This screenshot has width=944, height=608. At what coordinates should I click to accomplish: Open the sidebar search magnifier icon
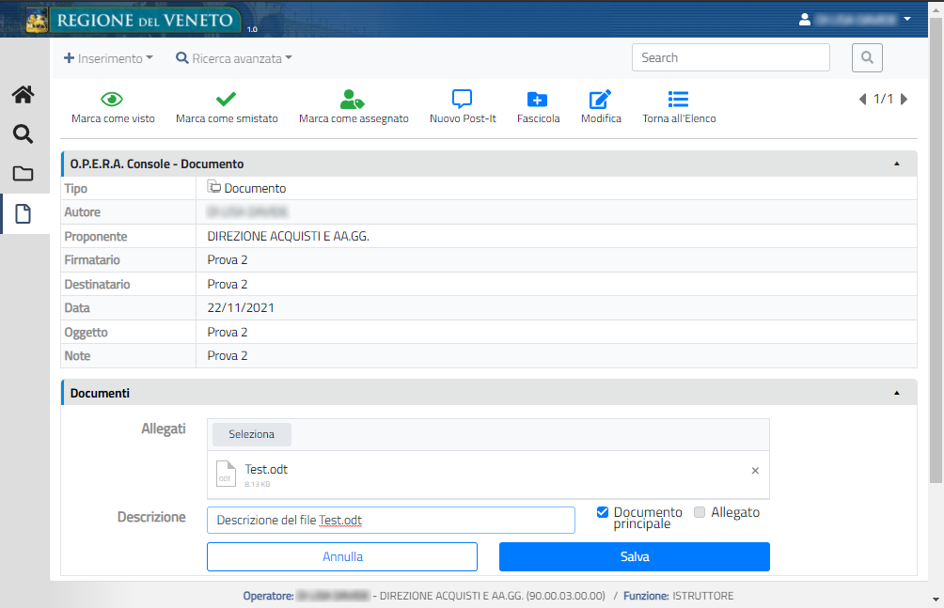pos(23,133)
